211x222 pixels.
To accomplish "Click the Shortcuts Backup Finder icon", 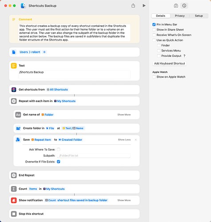I will pyautogui.click(x=23, y=6).
